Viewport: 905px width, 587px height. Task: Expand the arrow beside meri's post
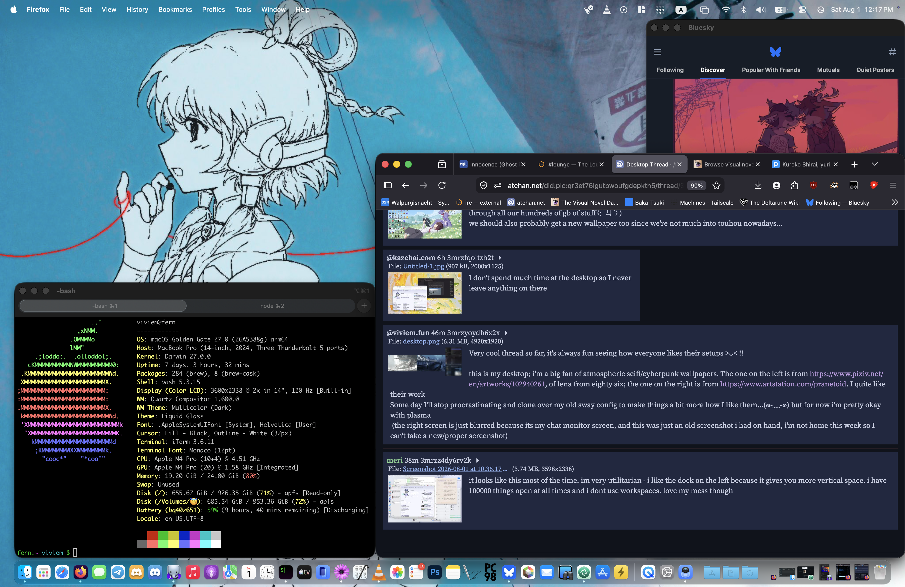pyautogui.click(x=477, y=460)
